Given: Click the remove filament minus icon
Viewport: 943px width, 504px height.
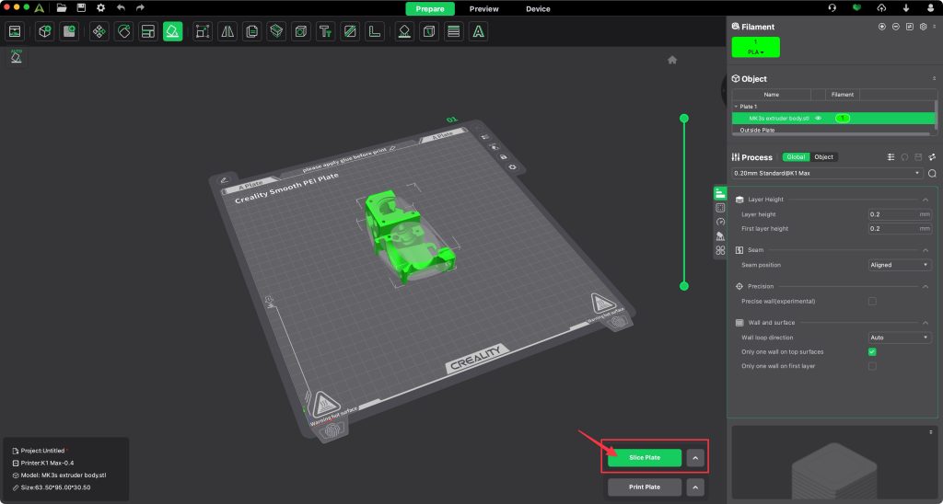Looking at the screenshot, I should pyautogui.click(x=895, y=27).
